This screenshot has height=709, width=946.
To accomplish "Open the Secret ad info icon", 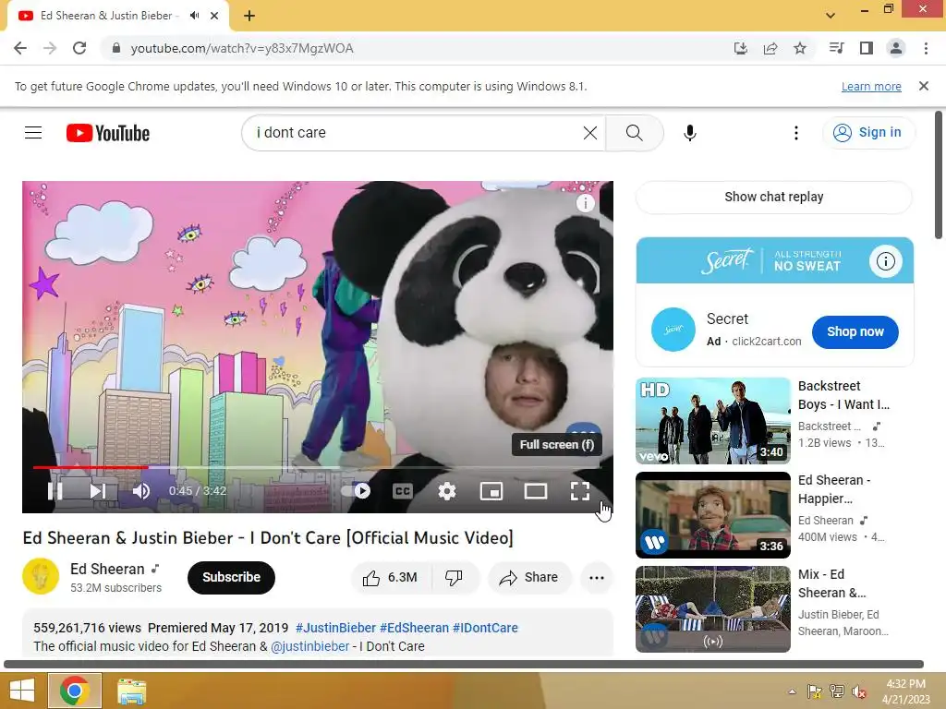I will [885, 261].
